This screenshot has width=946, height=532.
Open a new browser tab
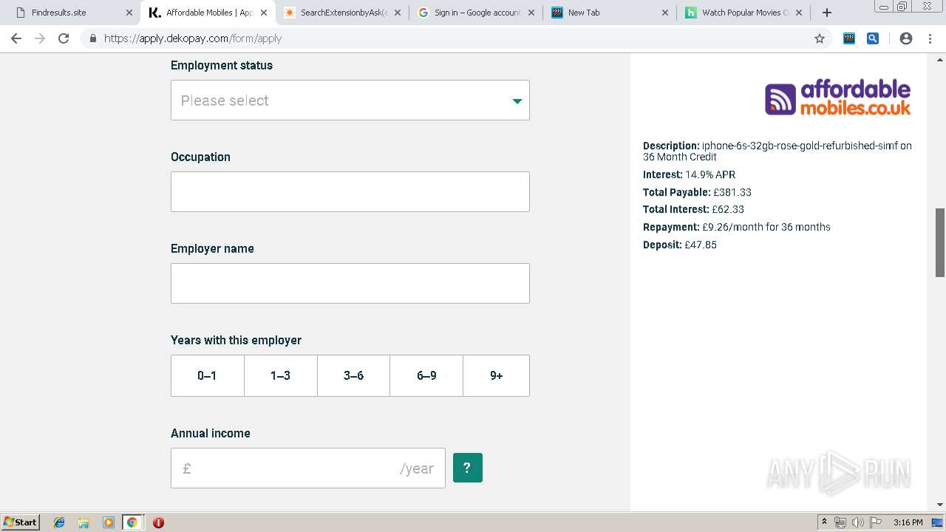[827, 13]
